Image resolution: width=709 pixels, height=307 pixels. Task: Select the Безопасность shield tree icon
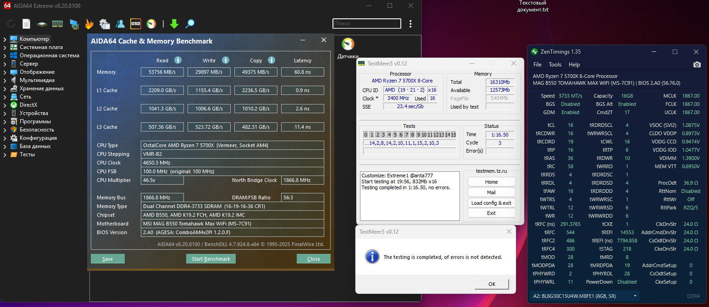coord(14,130)
